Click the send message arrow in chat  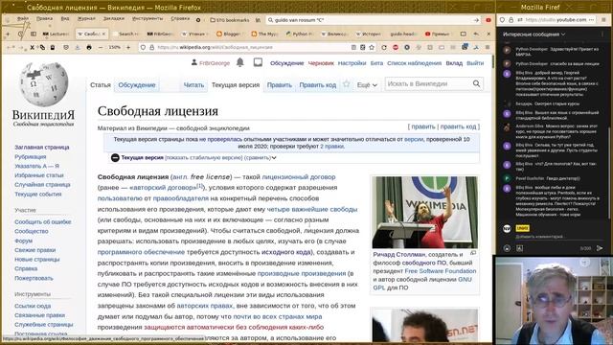pos(600,248)
